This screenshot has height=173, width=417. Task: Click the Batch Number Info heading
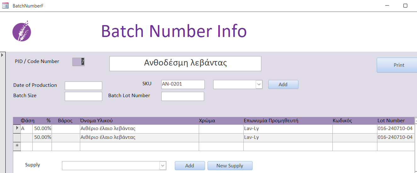point(174,31)
